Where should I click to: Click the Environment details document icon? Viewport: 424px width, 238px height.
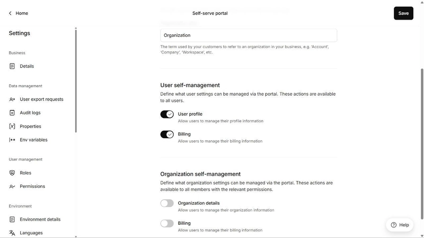coord(12,219)
